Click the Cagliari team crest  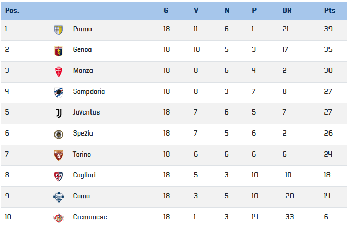coord(59,176)
